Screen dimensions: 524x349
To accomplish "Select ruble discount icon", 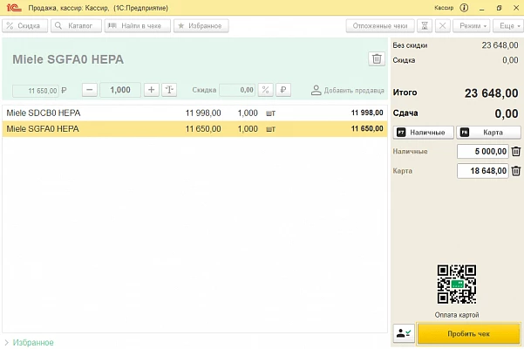I will click(x=283, y=90).
